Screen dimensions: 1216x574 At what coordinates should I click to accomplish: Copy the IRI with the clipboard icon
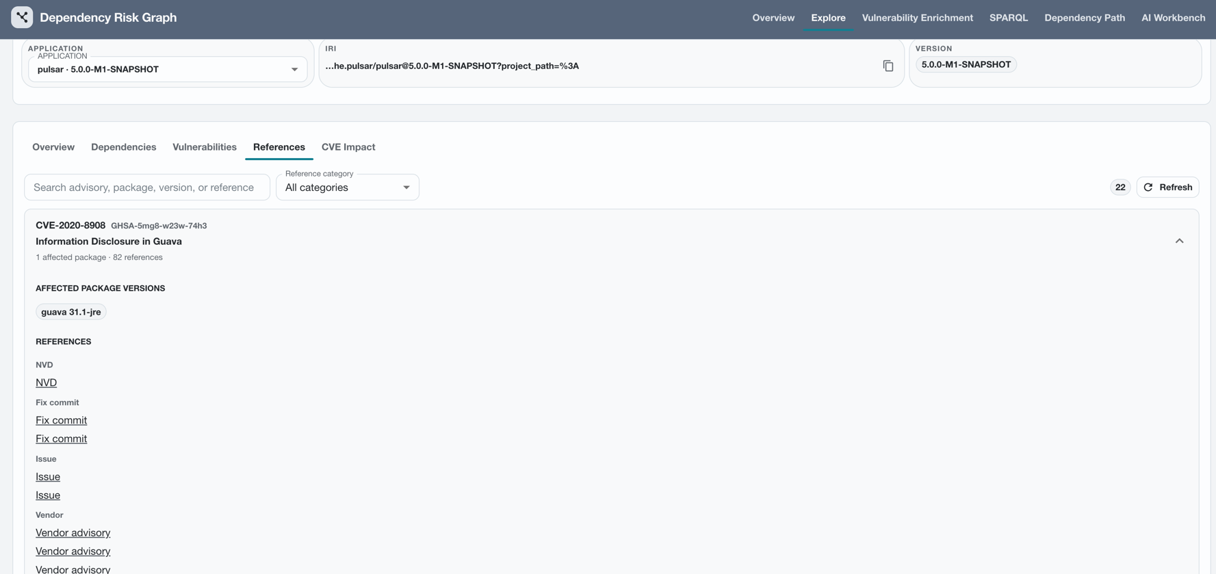(888, 66)
